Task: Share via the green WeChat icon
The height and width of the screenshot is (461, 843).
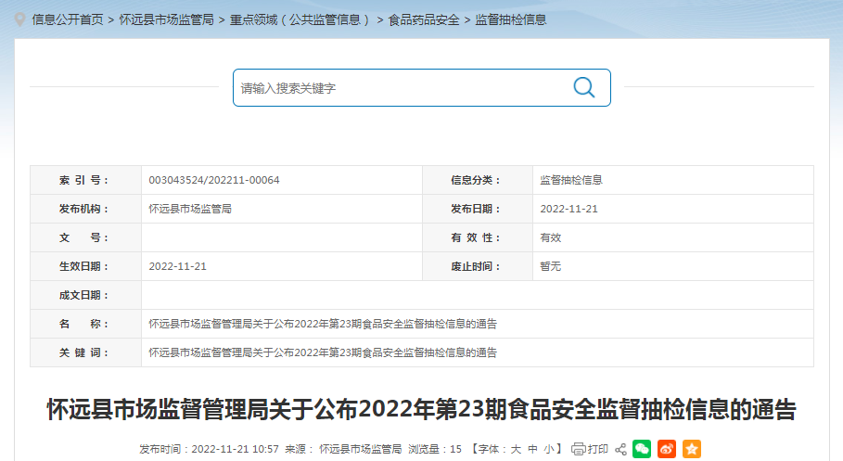Action: (x=642, y=449)
